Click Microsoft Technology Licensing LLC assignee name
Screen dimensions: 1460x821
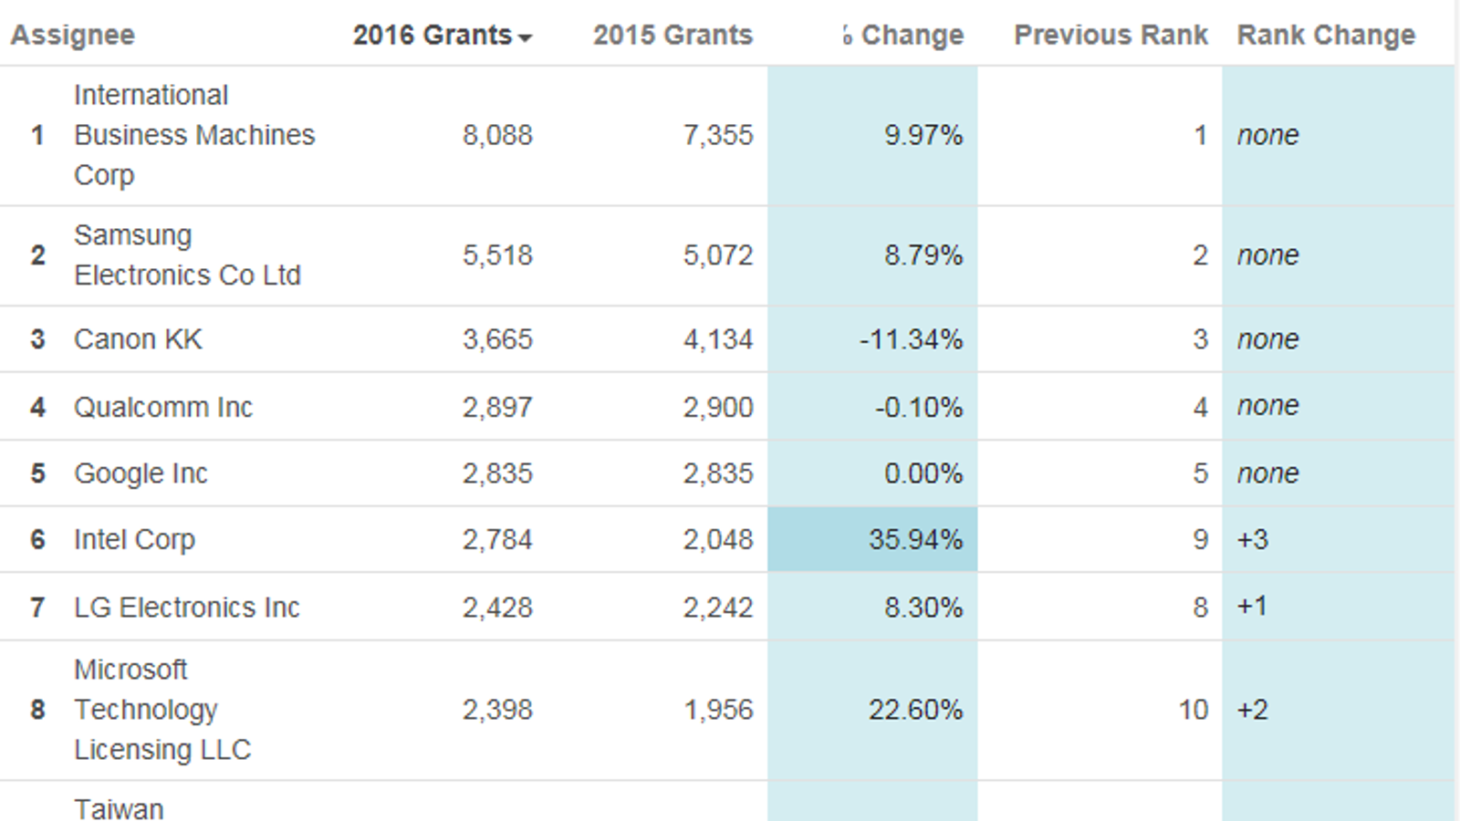162,710
